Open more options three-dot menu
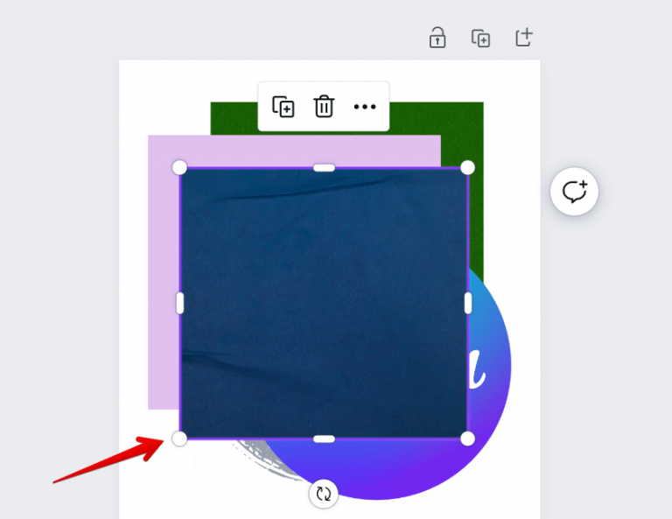Screen dimensions: 672x519 pyautogui.click(x=365, y=106)
